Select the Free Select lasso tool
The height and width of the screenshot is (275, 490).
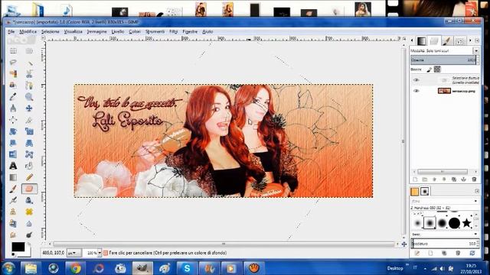pos(13,63)
